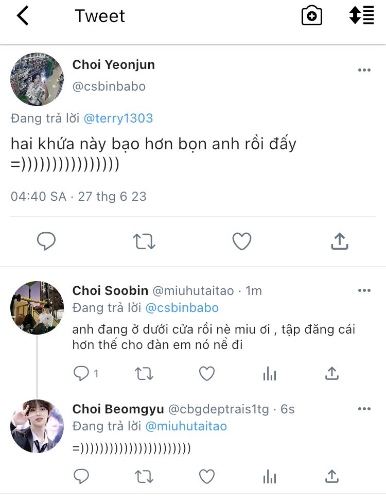Retweet Choi Yeonjun's main tweet
Image resolution: width=386 pixels, height=504 pixels.
coord(144,241)
